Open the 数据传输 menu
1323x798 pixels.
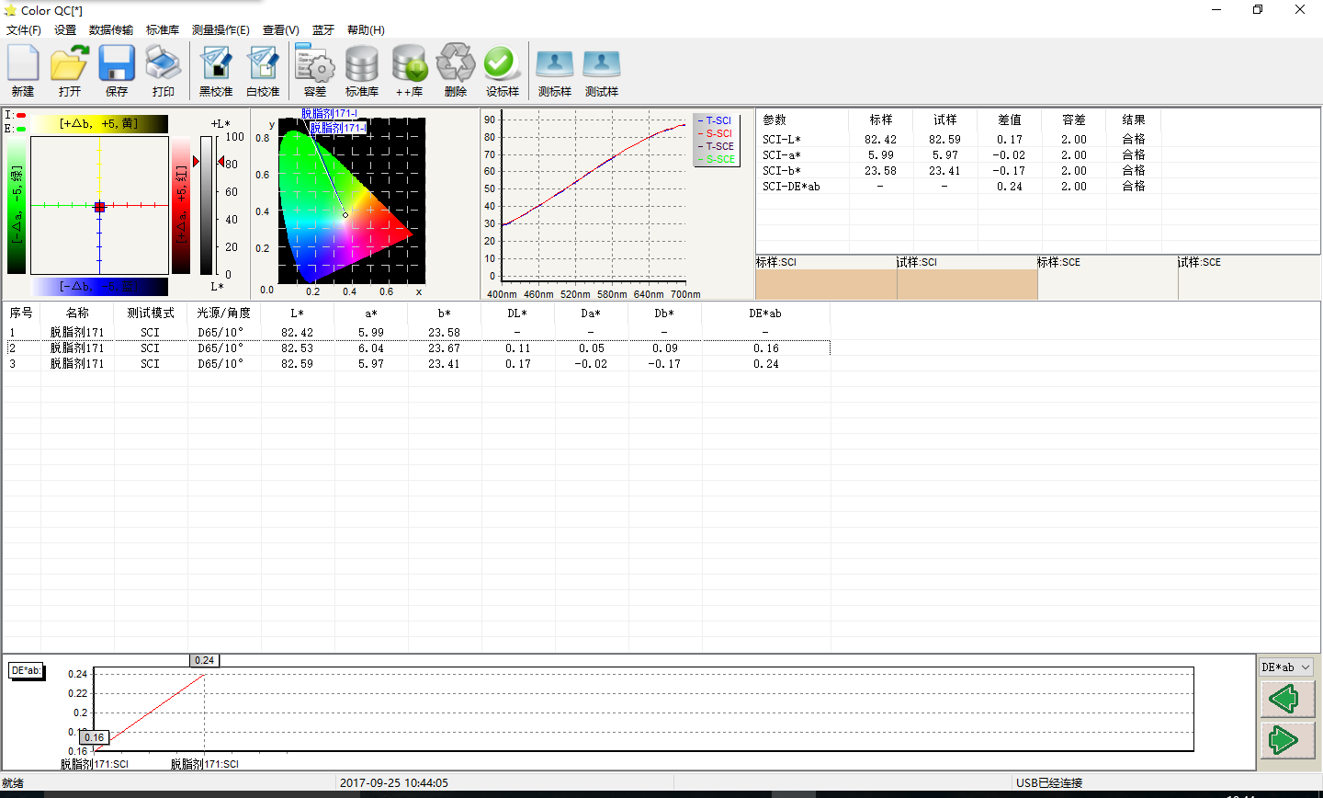pyautogui.click(x=111, y=30)
